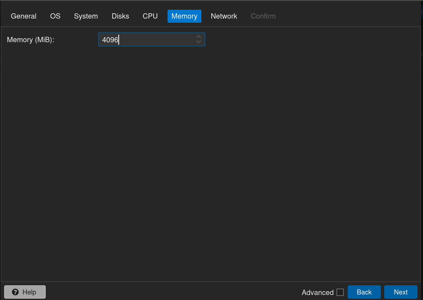423x300 pixels.
Task: Click the Advanced label text
Action: [317, 293]
